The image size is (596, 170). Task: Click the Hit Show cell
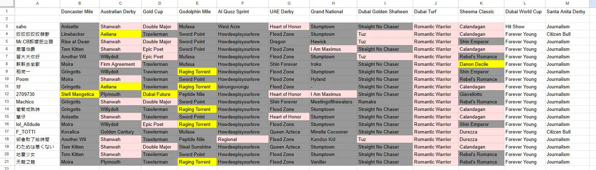point(524,26)
